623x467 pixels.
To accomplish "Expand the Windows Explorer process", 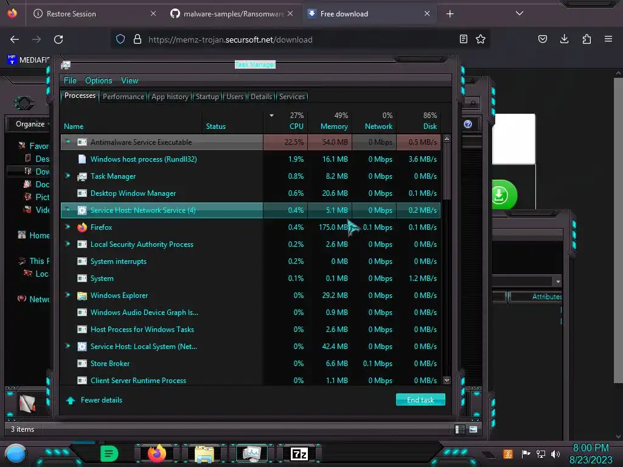I will (68, 295).
